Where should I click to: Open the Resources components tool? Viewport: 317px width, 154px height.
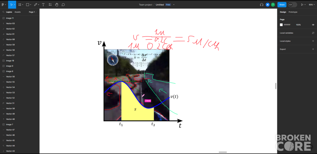tap(50, 4)
